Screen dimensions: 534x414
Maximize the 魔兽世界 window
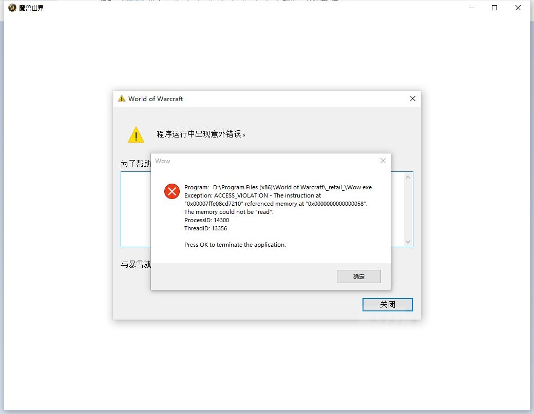[494, 8]
